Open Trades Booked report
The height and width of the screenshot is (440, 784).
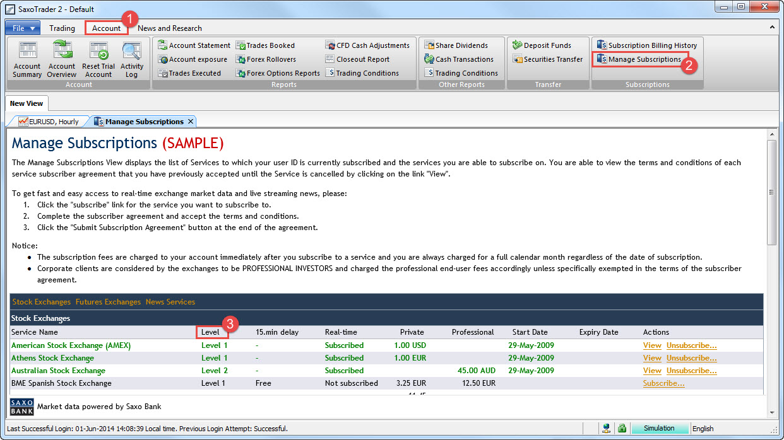[265, 45]
